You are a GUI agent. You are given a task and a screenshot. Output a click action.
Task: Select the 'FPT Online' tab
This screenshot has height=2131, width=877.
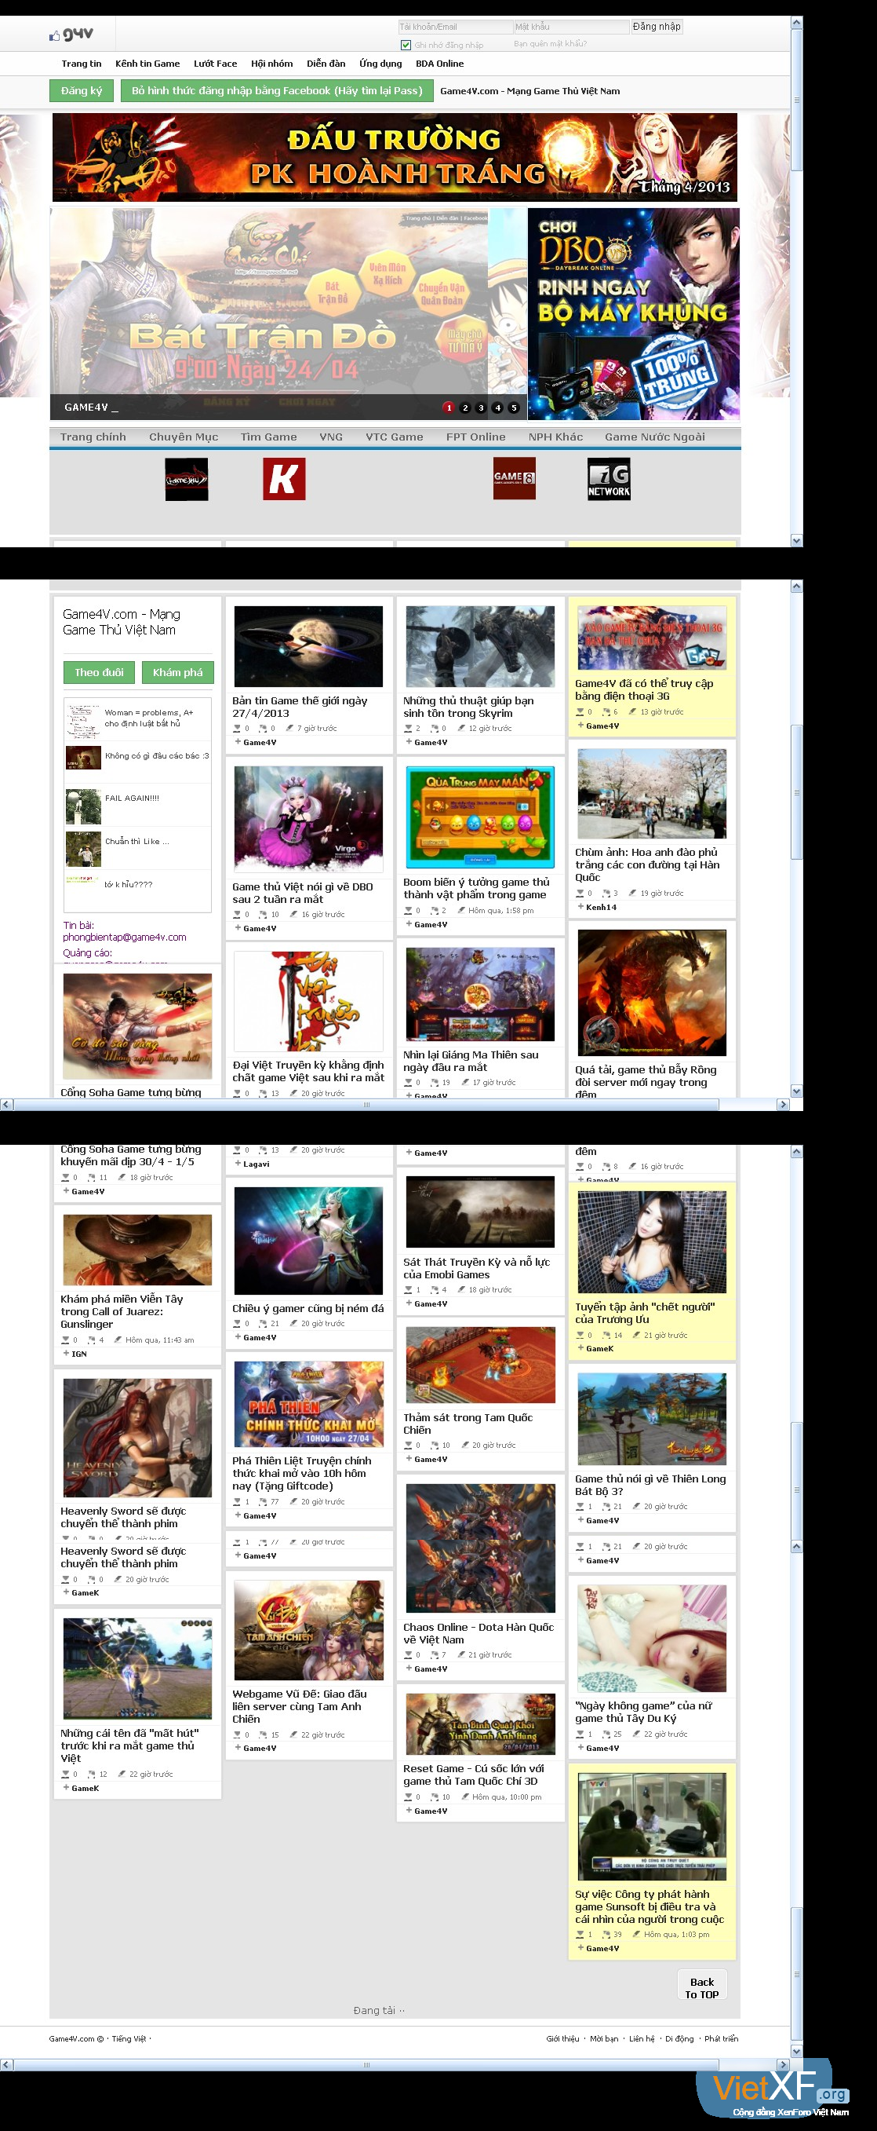click(475, 437)
